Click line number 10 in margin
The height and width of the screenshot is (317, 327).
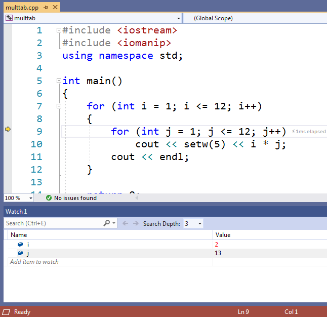[37, 144]
